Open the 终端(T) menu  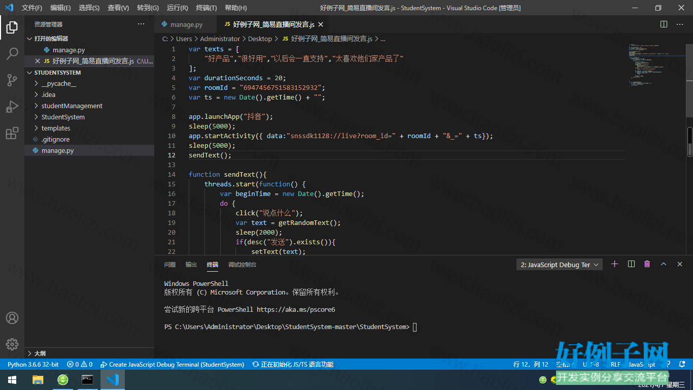click(x=206, y=8)
